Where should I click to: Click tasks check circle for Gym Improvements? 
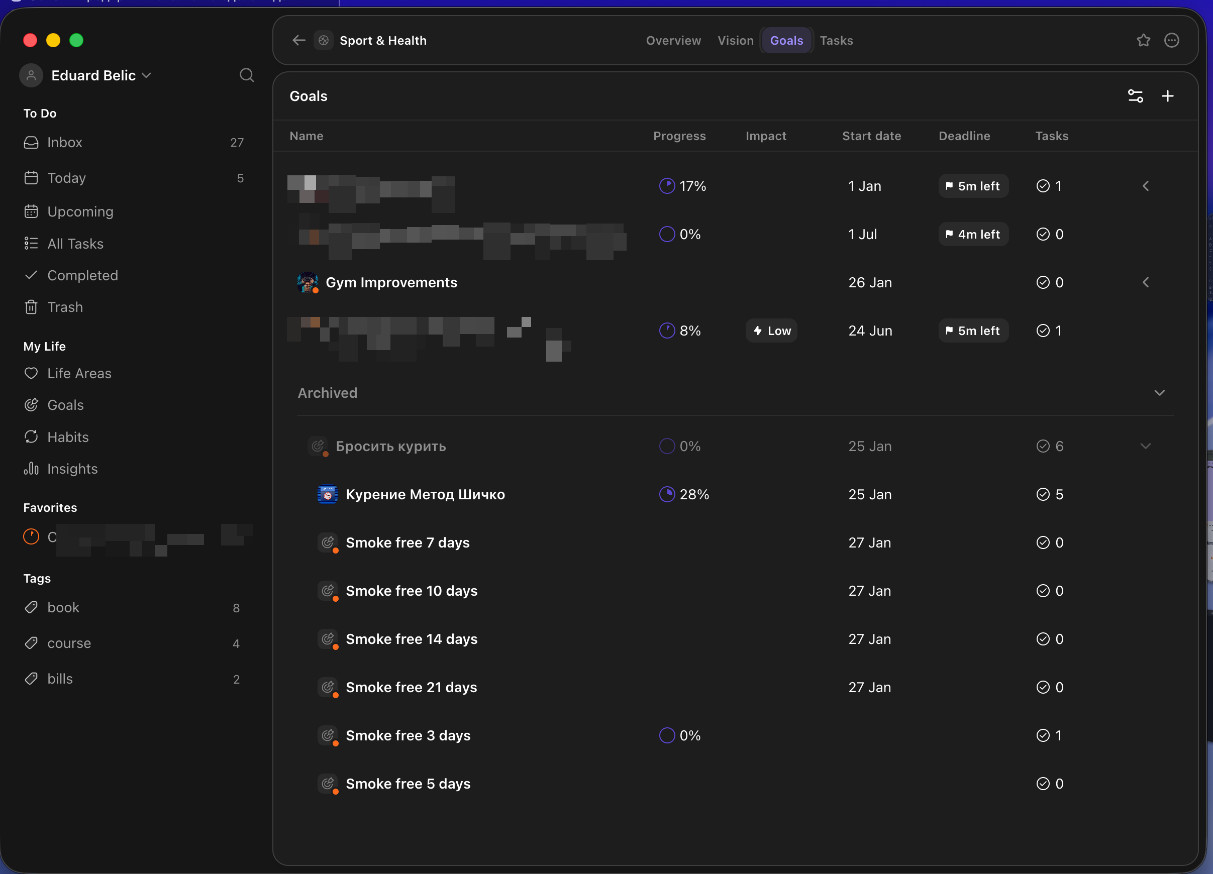click(x=1043, y=282)
